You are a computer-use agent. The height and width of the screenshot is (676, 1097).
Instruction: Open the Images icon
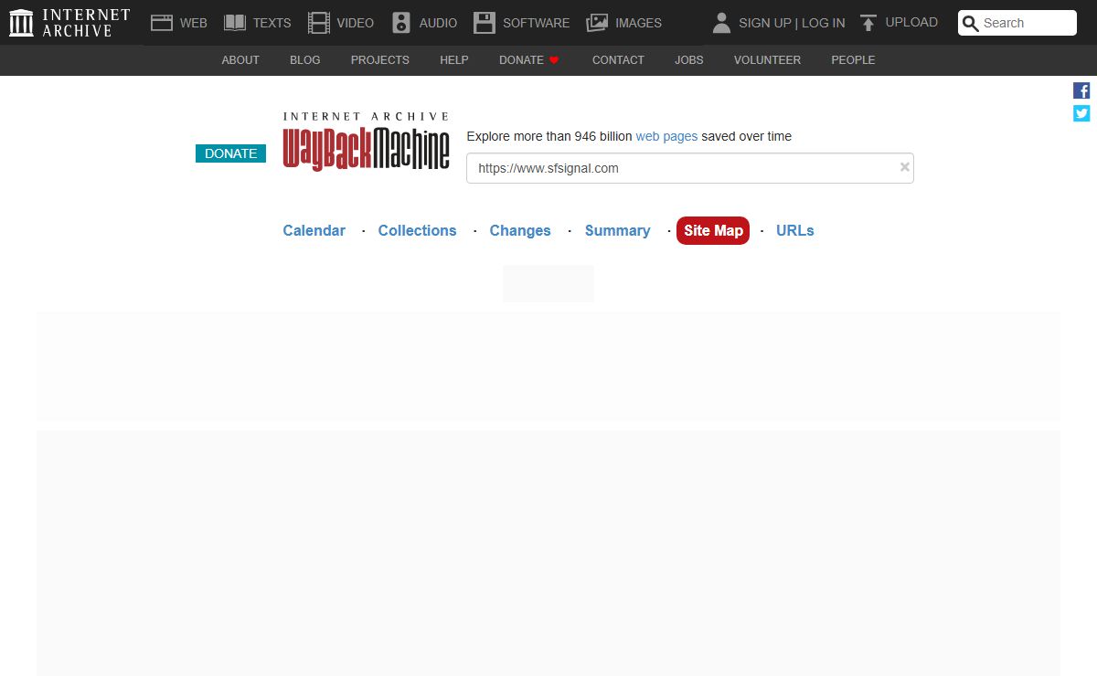[x=597, y=23]
